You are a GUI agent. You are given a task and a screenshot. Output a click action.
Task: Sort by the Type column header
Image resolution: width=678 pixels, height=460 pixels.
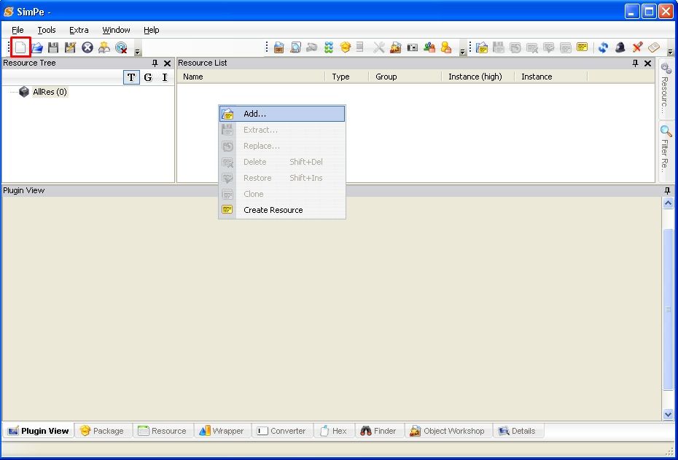347,77
